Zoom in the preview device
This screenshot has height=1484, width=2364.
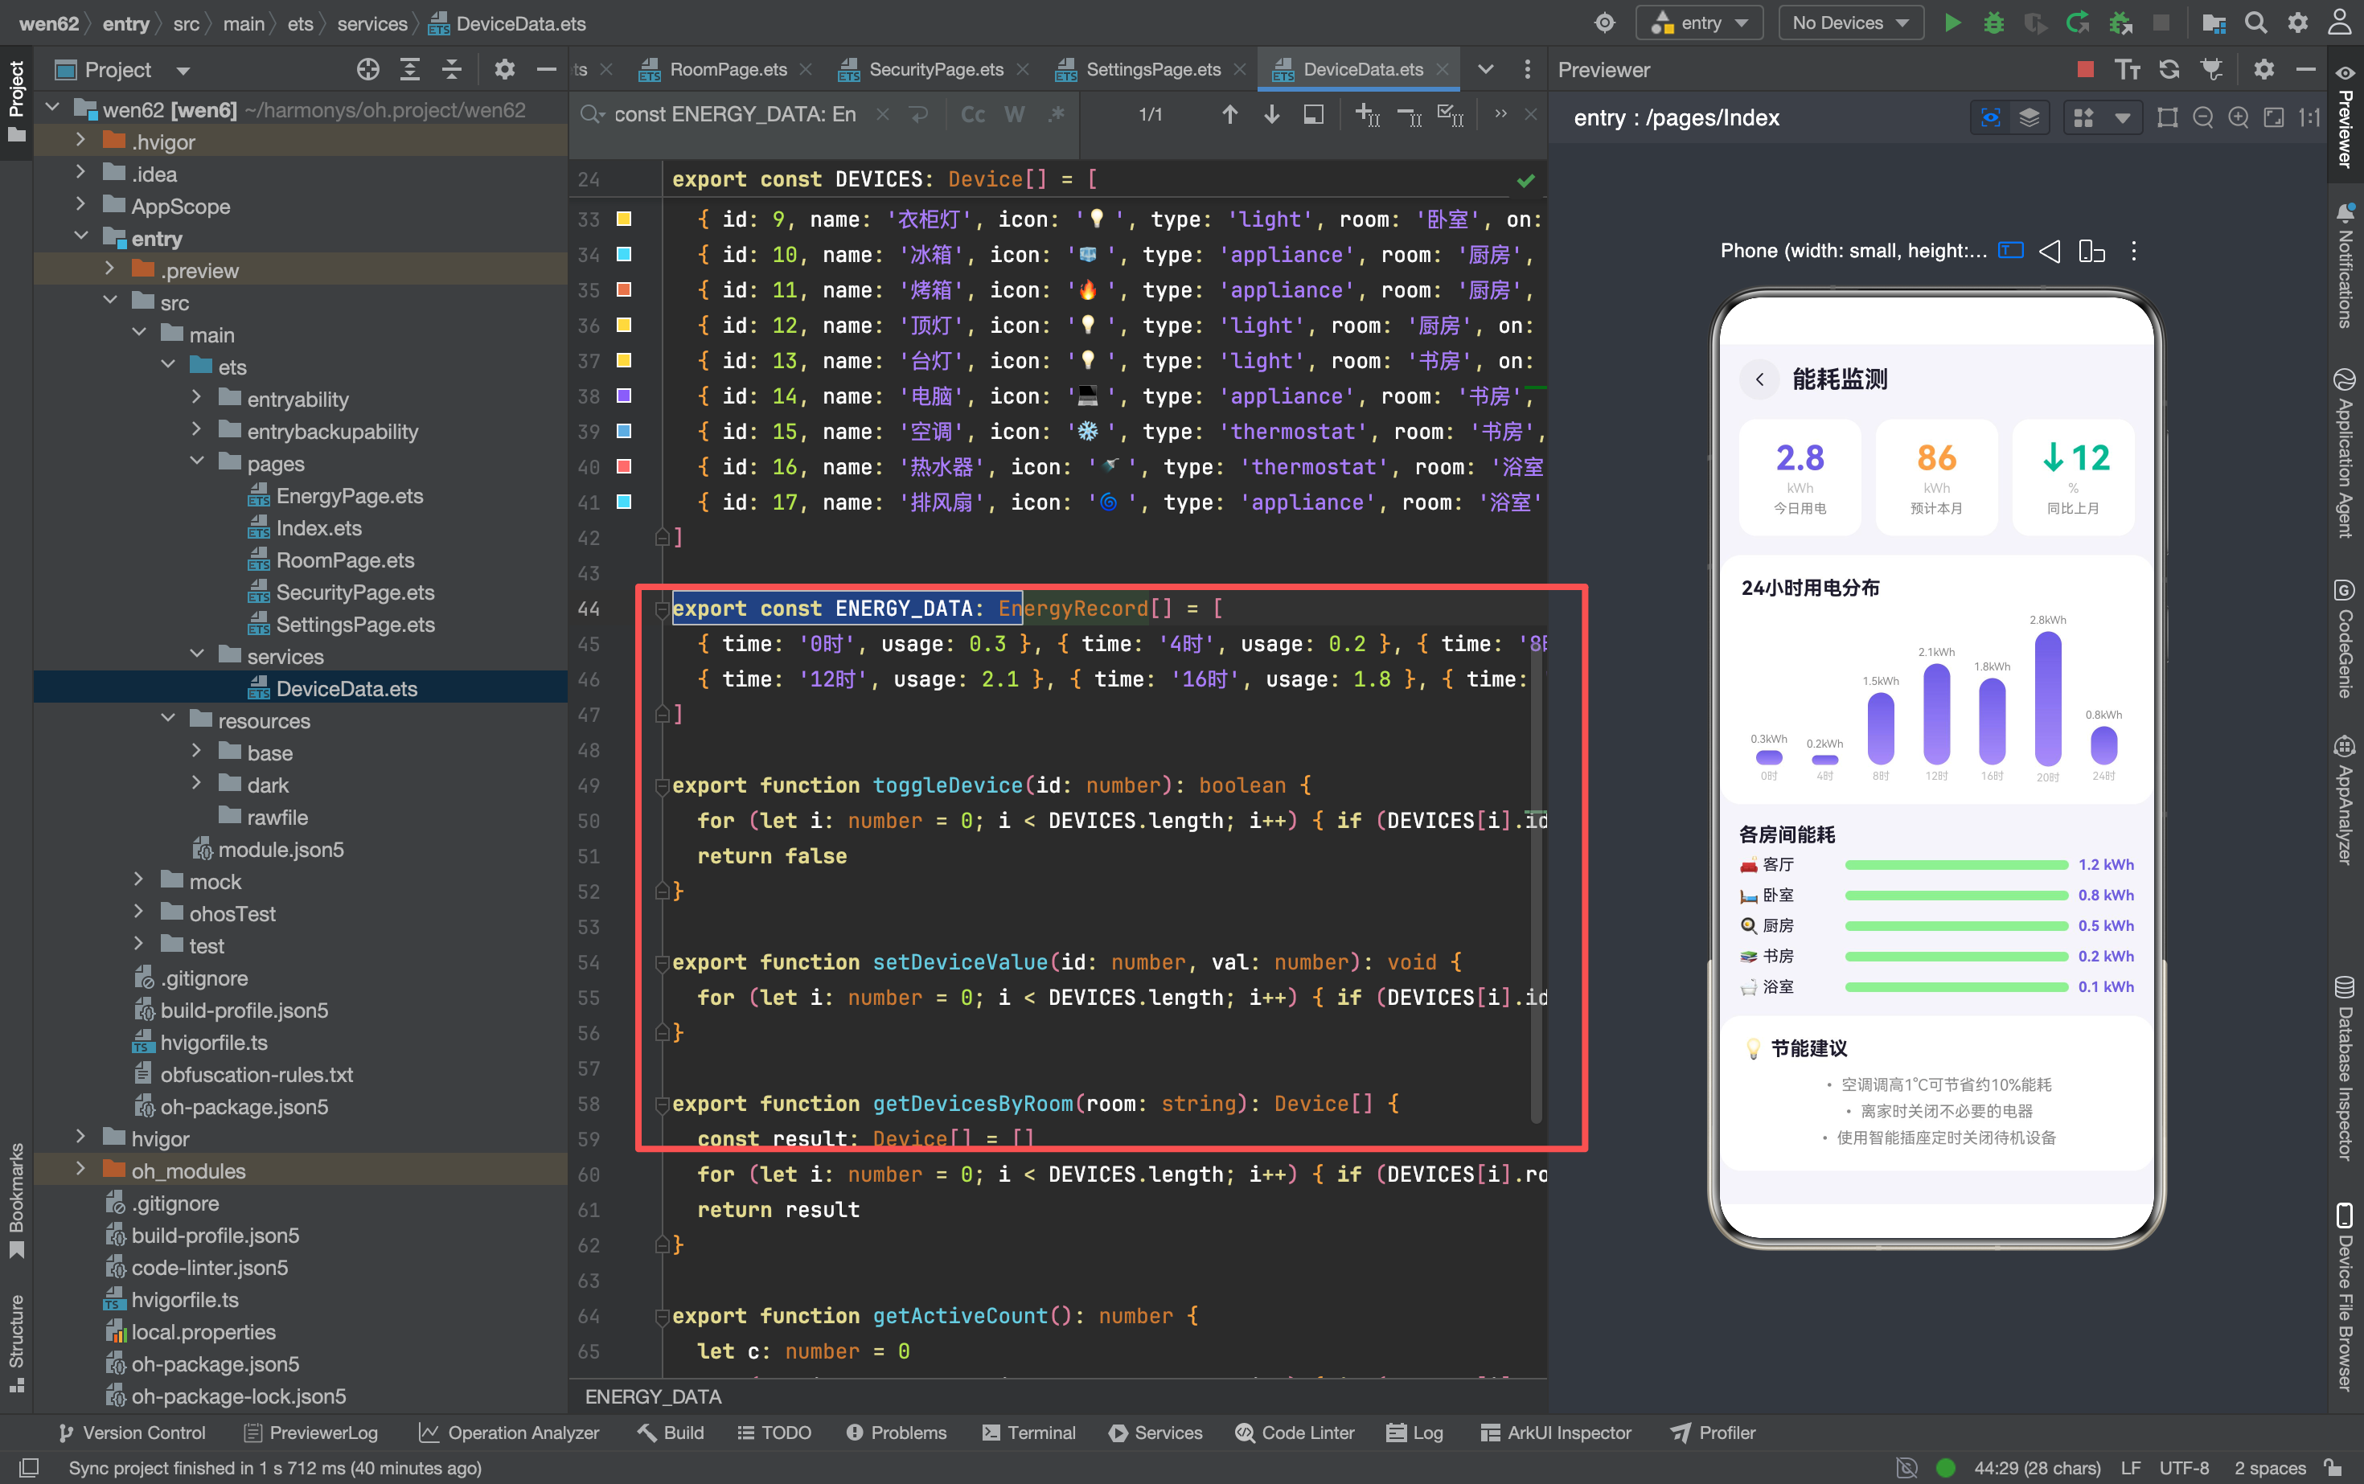[x=2239, y=118]
